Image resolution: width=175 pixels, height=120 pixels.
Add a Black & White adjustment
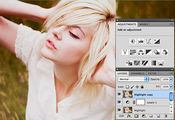[149, 52]
